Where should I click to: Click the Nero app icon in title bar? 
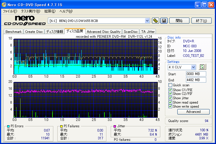point(4,5)
